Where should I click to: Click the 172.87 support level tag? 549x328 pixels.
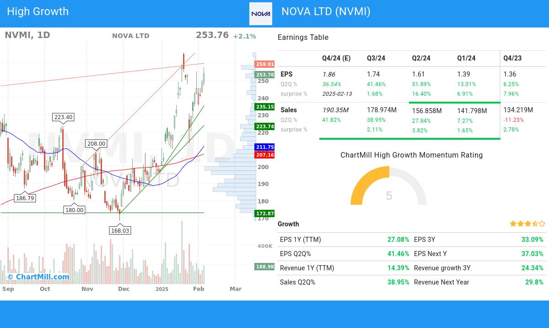(265, 213)
